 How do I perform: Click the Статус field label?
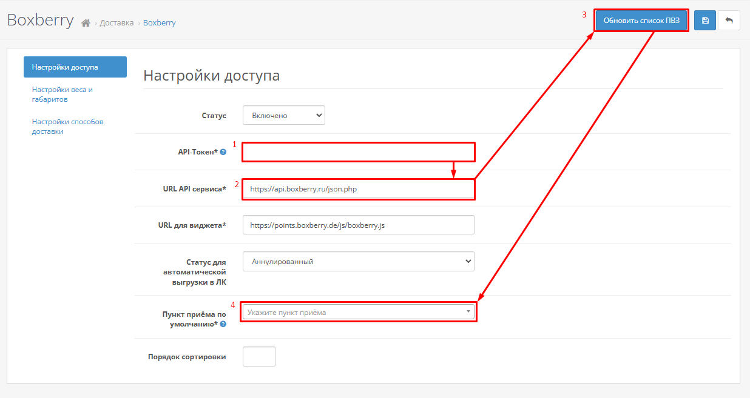tap(214, 115)
